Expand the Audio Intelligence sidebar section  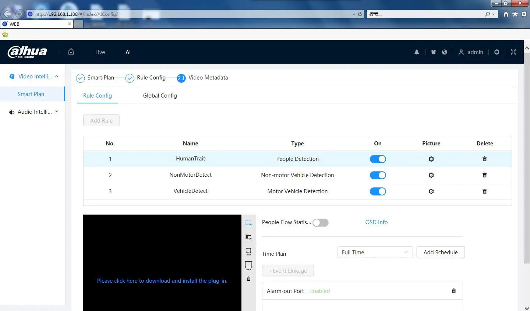pos(57,112)
